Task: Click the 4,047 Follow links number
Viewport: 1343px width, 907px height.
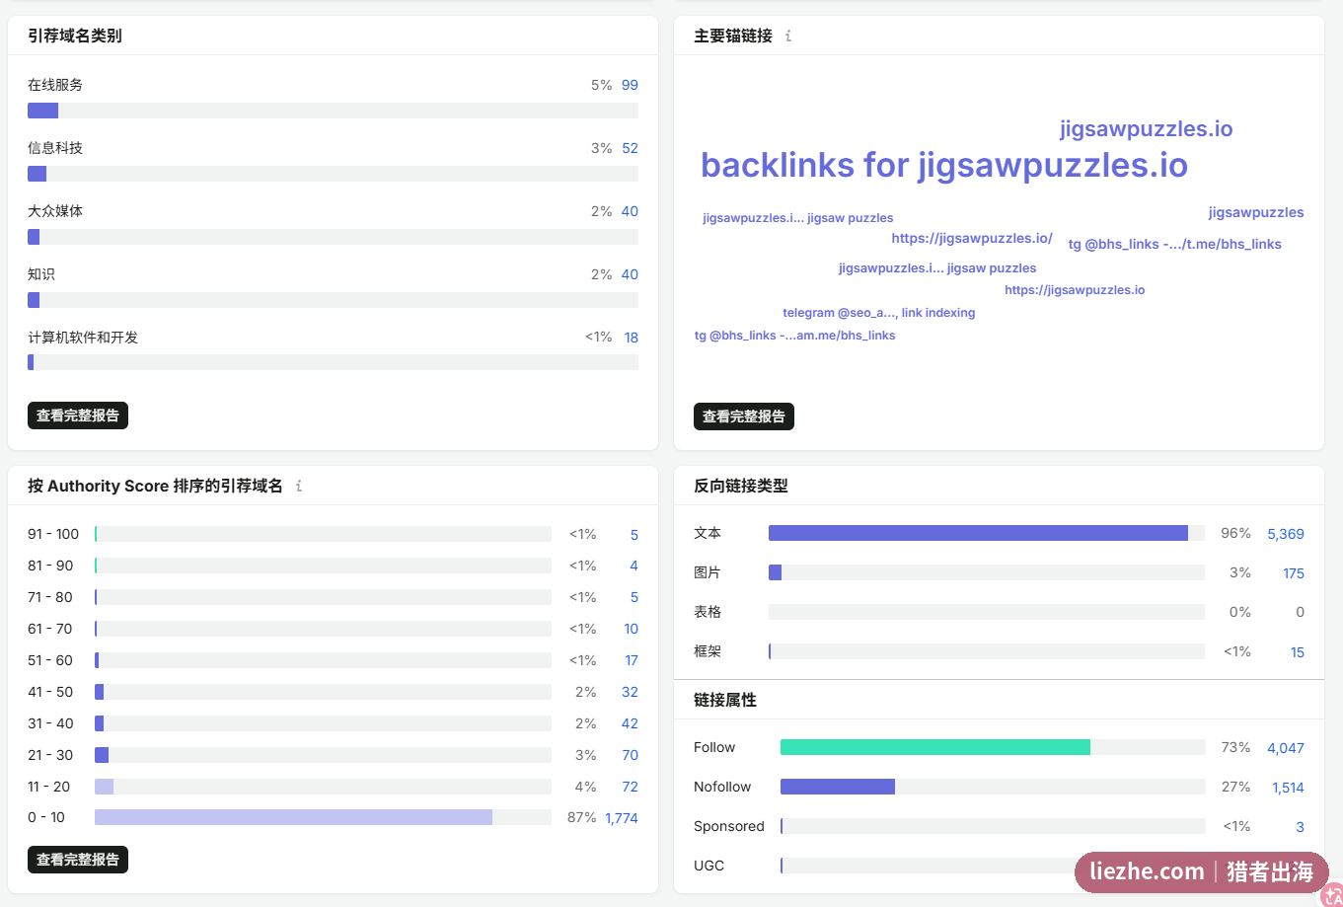Action: 1286,748
